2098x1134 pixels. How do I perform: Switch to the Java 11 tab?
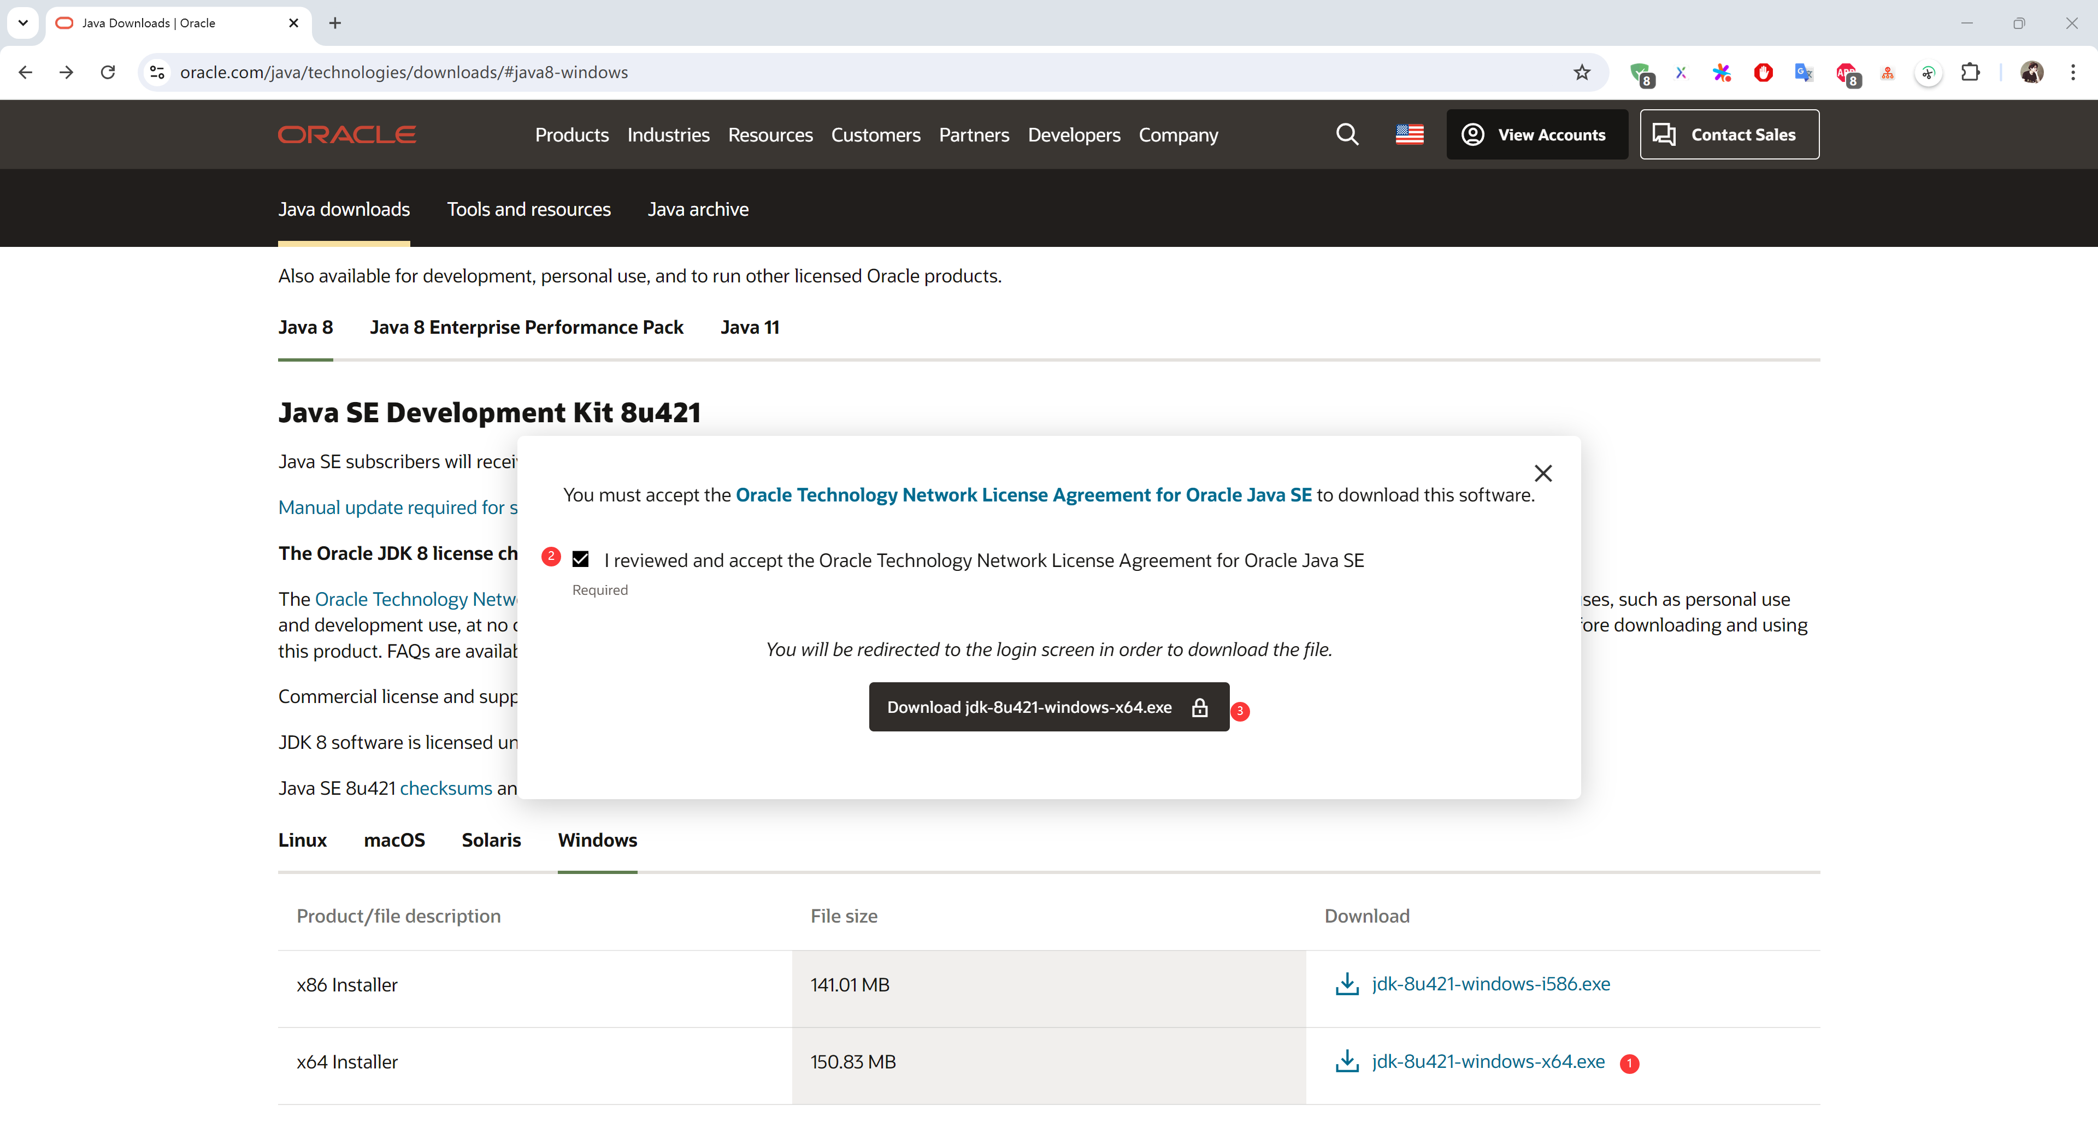click(749, 327)
